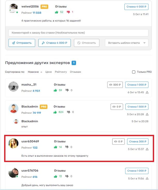Click red thumbs-down icon for welwel2006
The image size is (158, 190).
pos(69,12)
